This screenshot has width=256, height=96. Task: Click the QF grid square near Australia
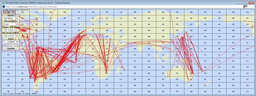click(x=191, y=79)
